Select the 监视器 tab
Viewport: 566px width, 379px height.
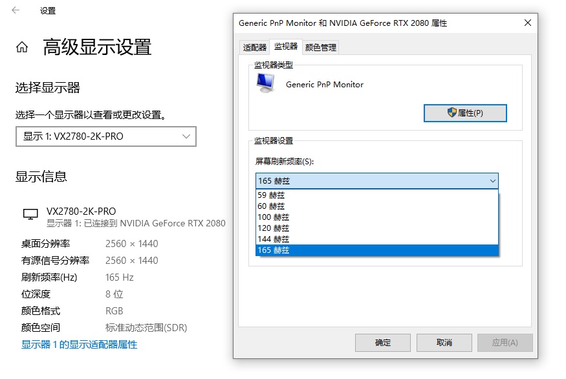tap(286, 46)
